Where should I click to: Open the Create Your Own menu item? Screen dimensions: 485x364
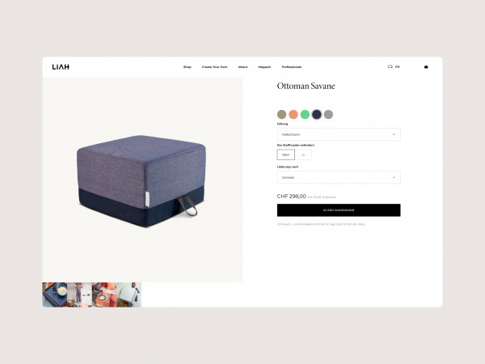214,67
